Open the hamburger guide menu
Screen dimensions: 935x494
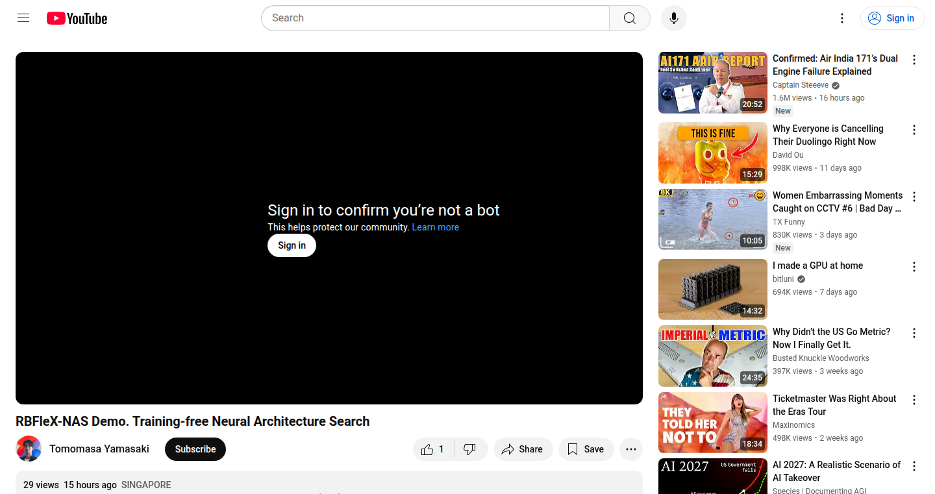click(23, 18)
